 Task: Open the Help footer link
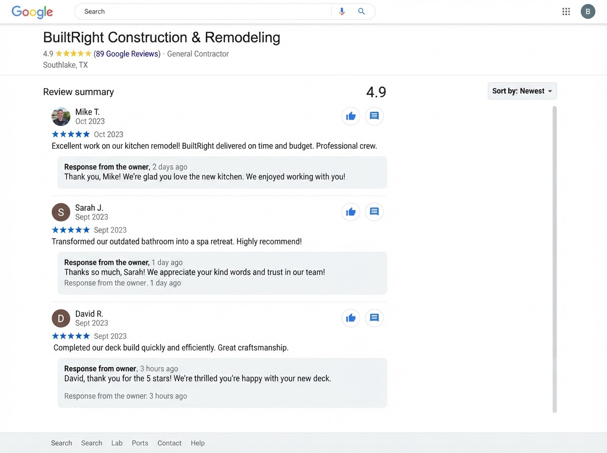(198, 443)
